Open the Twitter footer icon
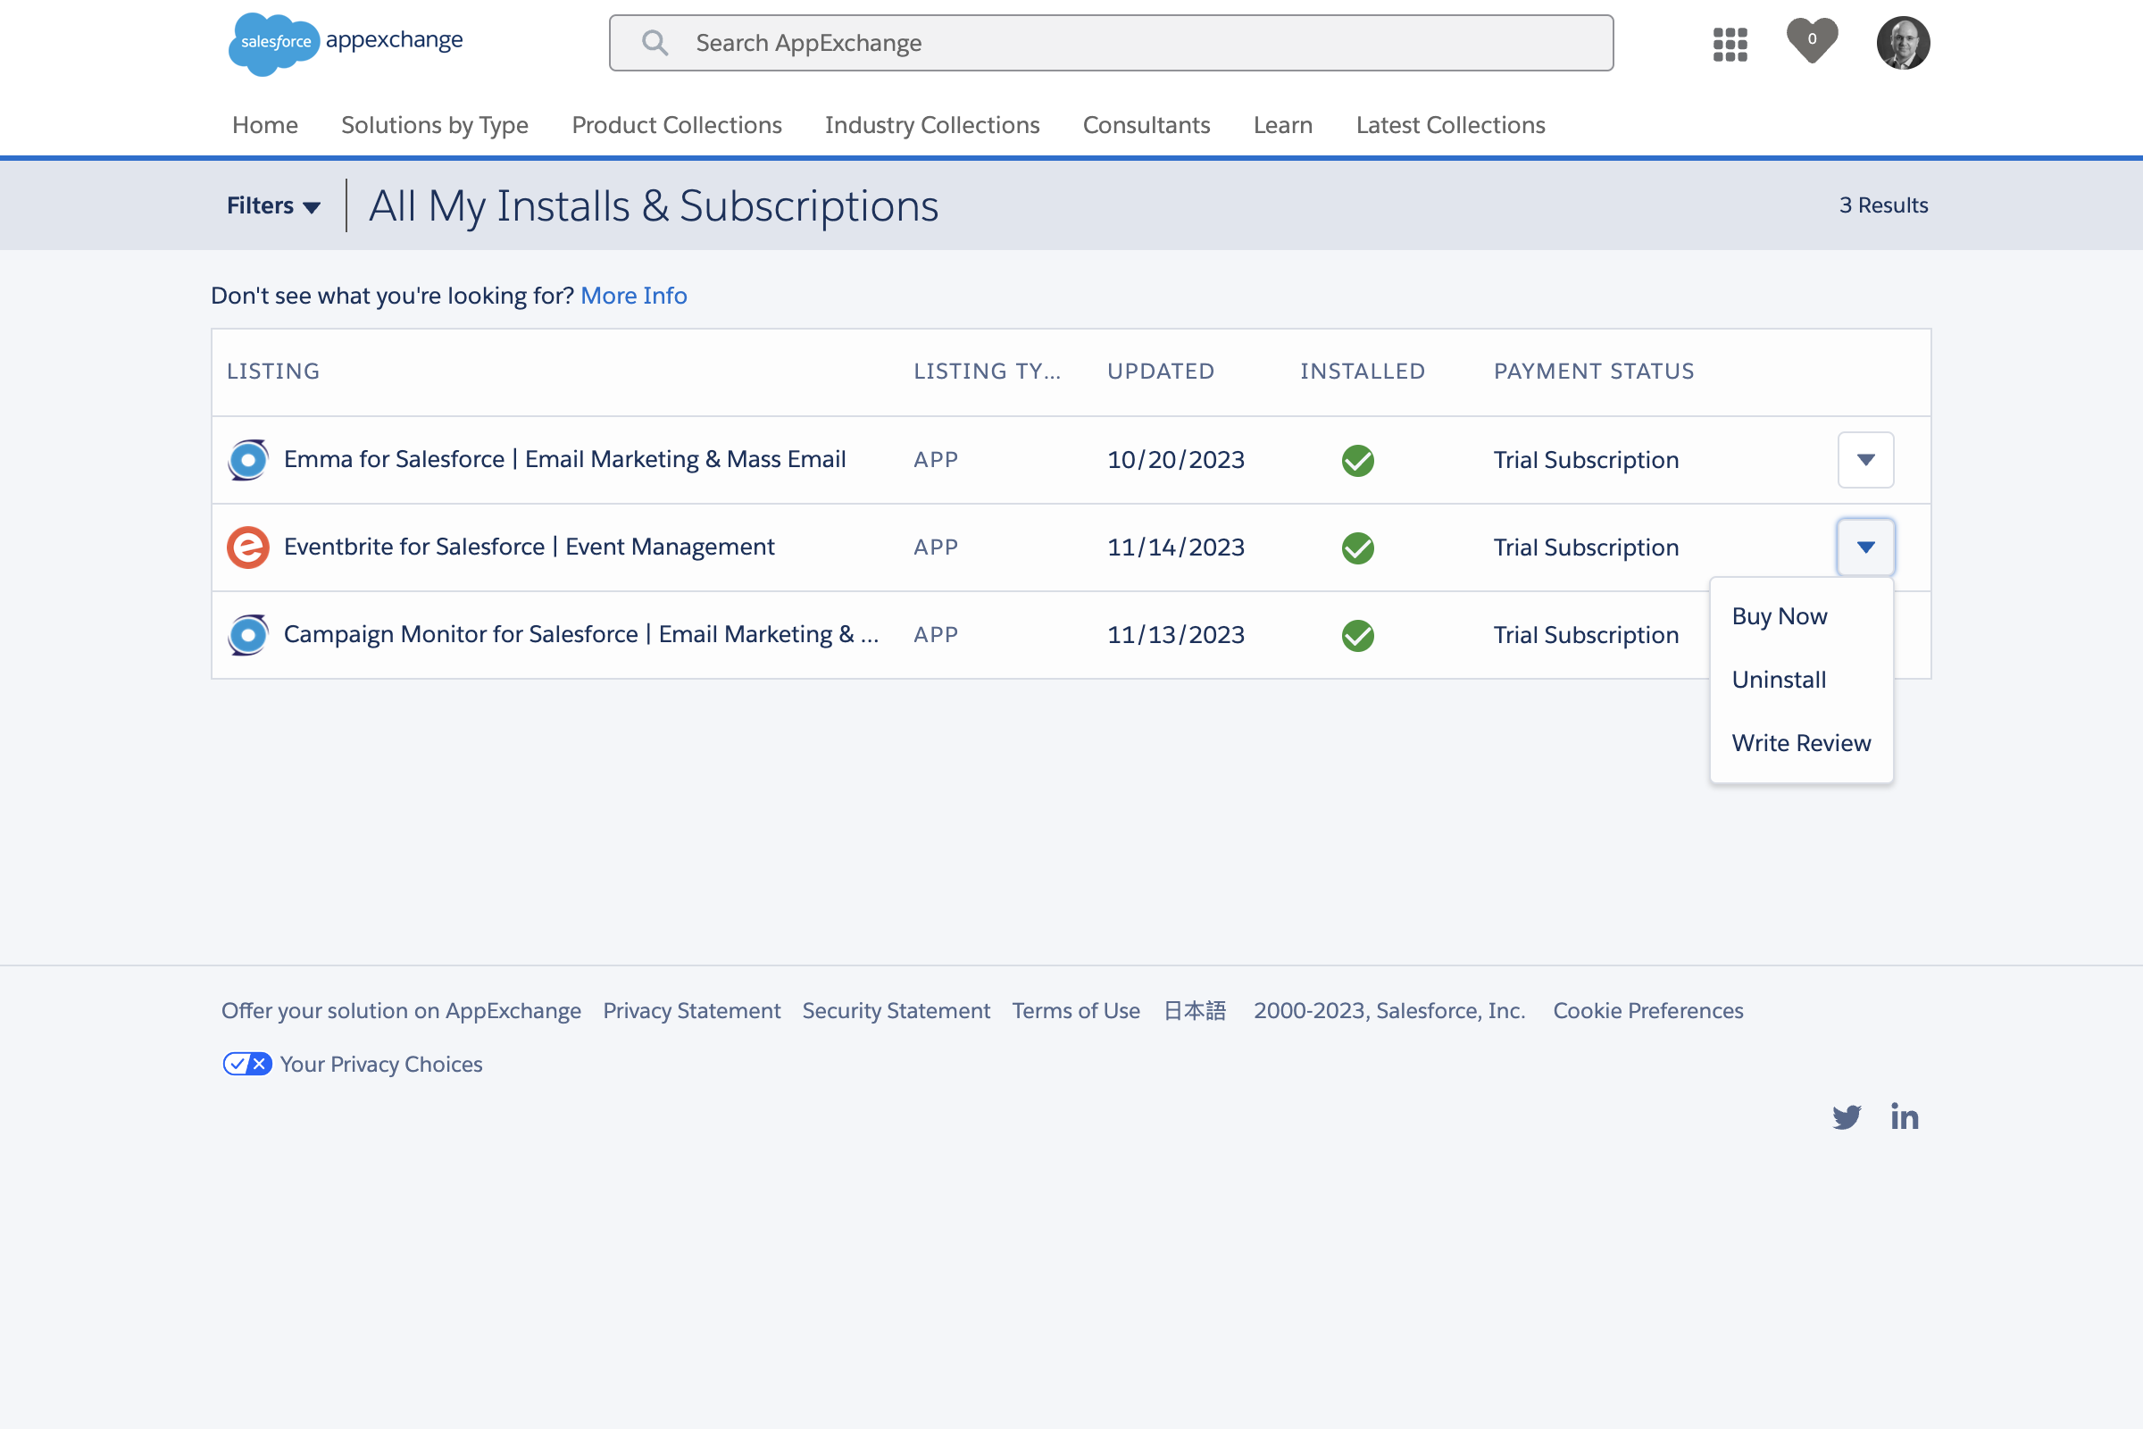This screenshot has width=2143, height=1429. click(x=1847, y=1116)
